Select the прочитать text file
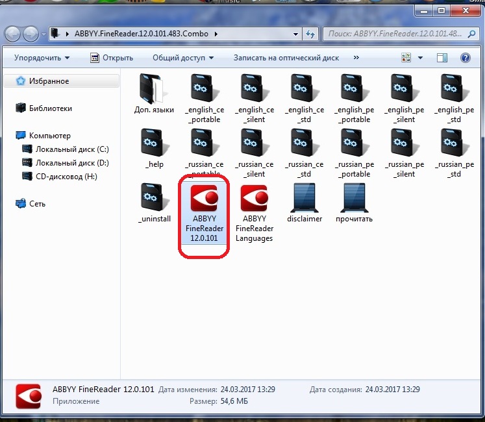The width and height of the screenshot is (485, 422). (x=354, y=203)
